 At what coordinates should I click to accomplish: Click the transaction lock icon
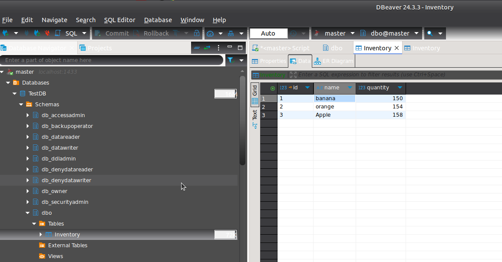(197, 33)
